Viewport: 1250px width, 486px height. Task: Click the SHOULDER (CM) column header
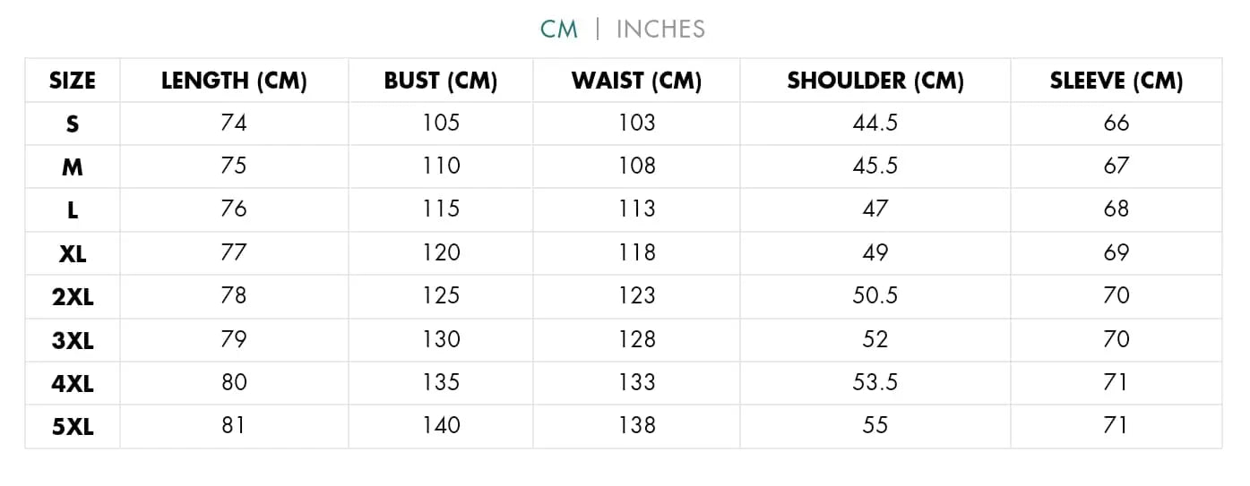(875, 81)
